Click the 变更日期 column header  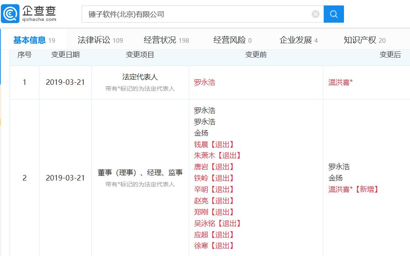[x=65, y=55]
